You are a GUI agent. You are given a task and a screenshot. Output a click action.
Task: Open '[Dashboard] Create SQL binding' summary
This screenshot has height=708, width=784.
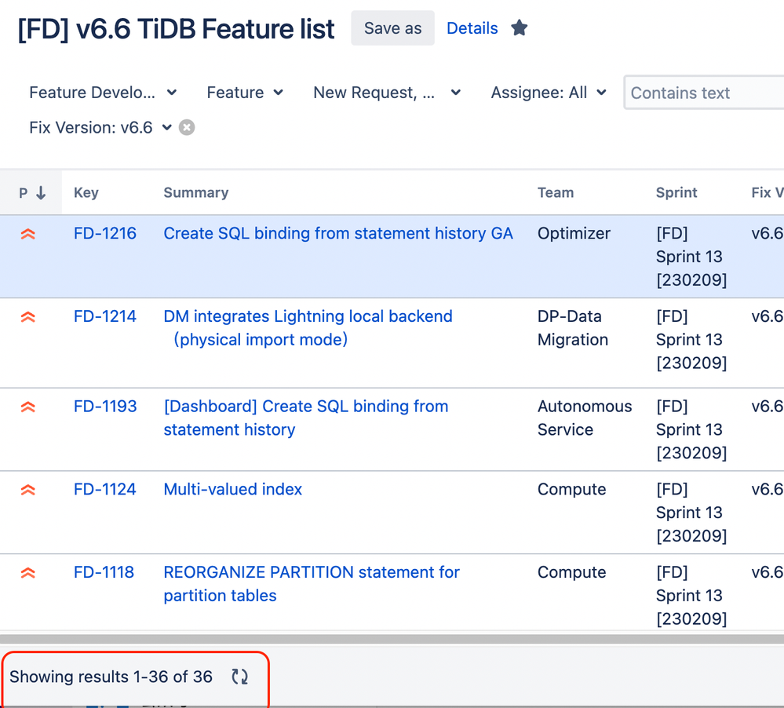(306, 418)
